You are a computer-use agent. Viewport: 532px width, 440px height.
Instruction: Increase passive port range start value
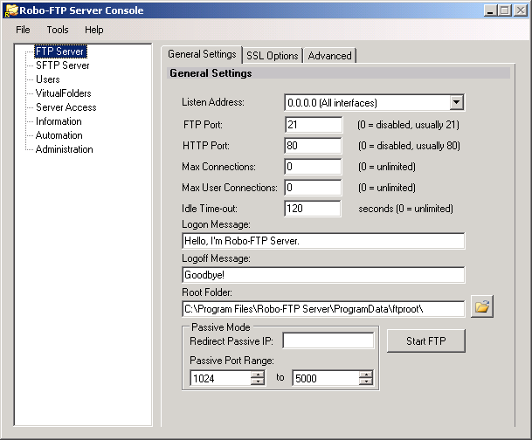point(258,375)
